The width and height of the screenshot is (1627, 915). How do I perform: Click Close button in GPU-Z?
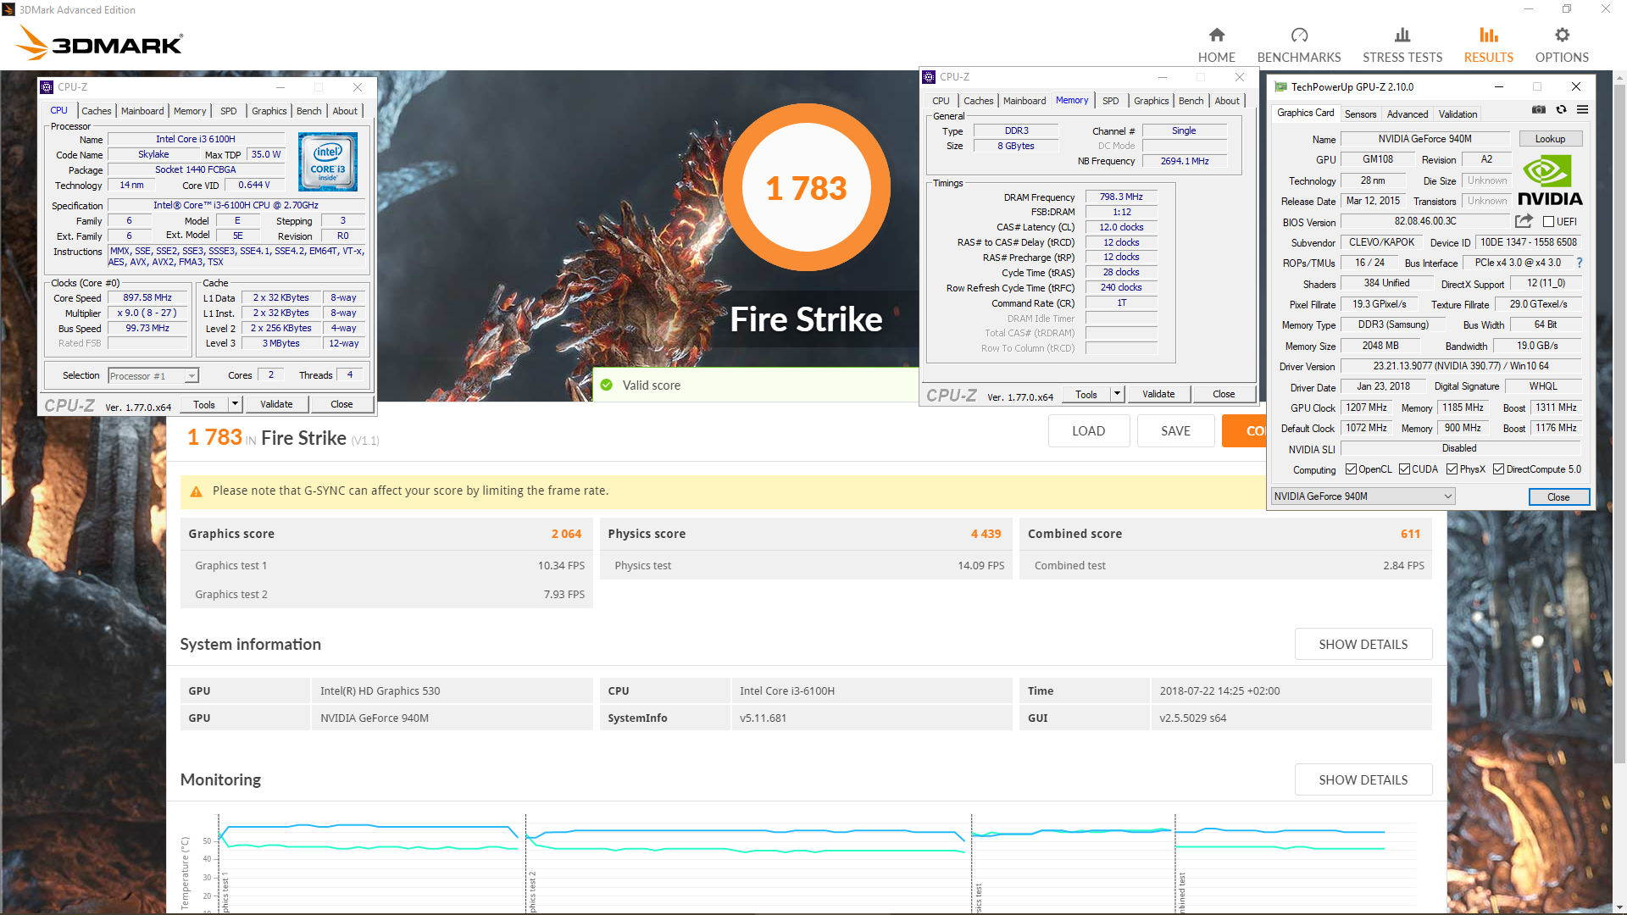1558,497
